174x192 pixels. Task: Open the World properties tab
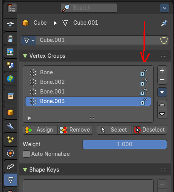[x=10, y=79]
